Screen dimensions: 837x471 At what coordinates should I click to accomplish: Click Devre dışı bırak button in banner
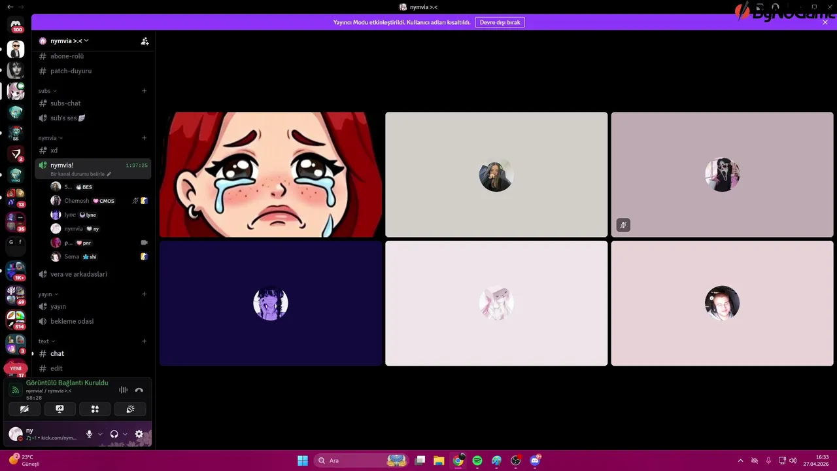coord(500,22)
